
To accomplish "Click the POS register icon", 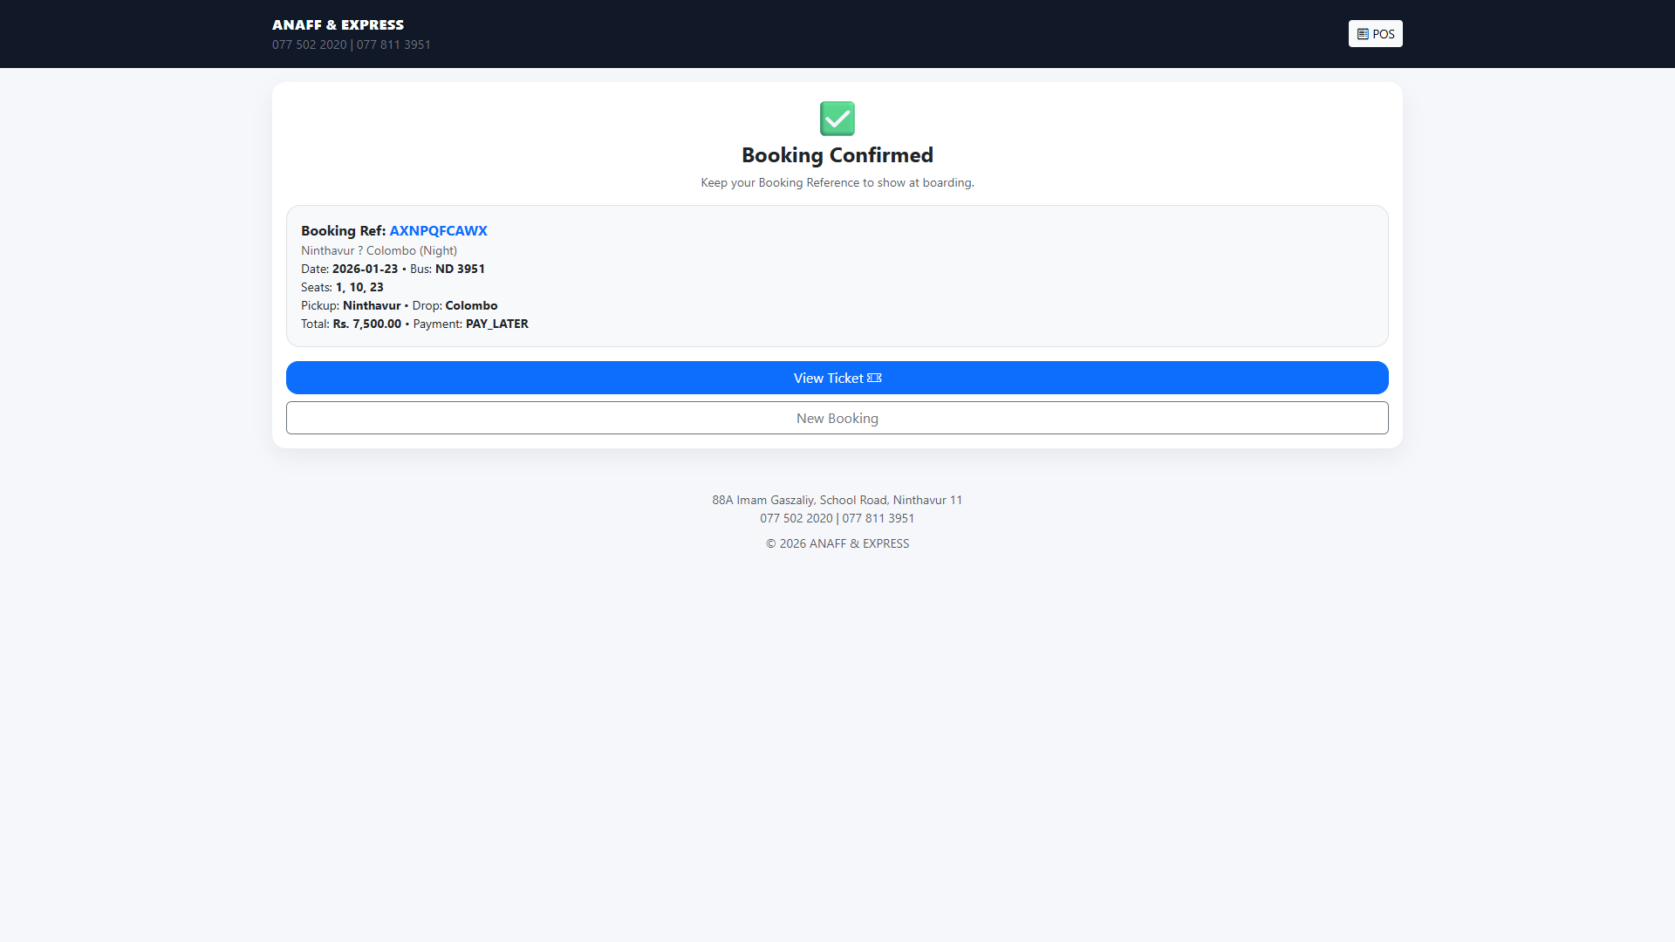I will (1363, 34).
